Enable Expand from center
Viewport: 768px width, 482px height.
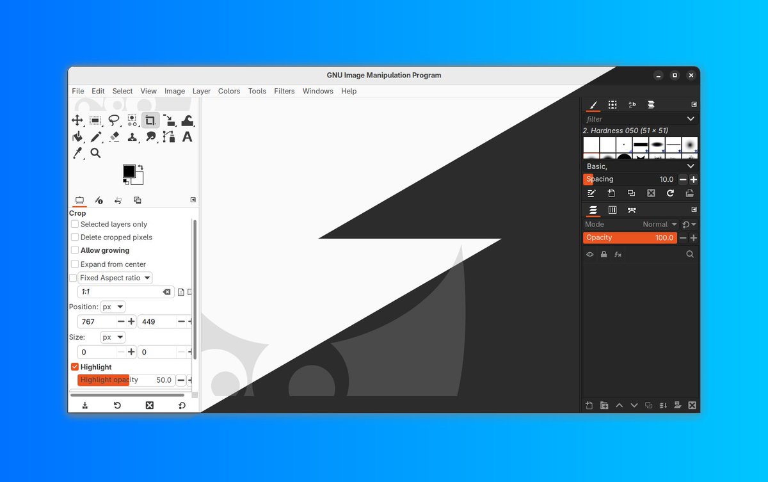tap(75, 264)
